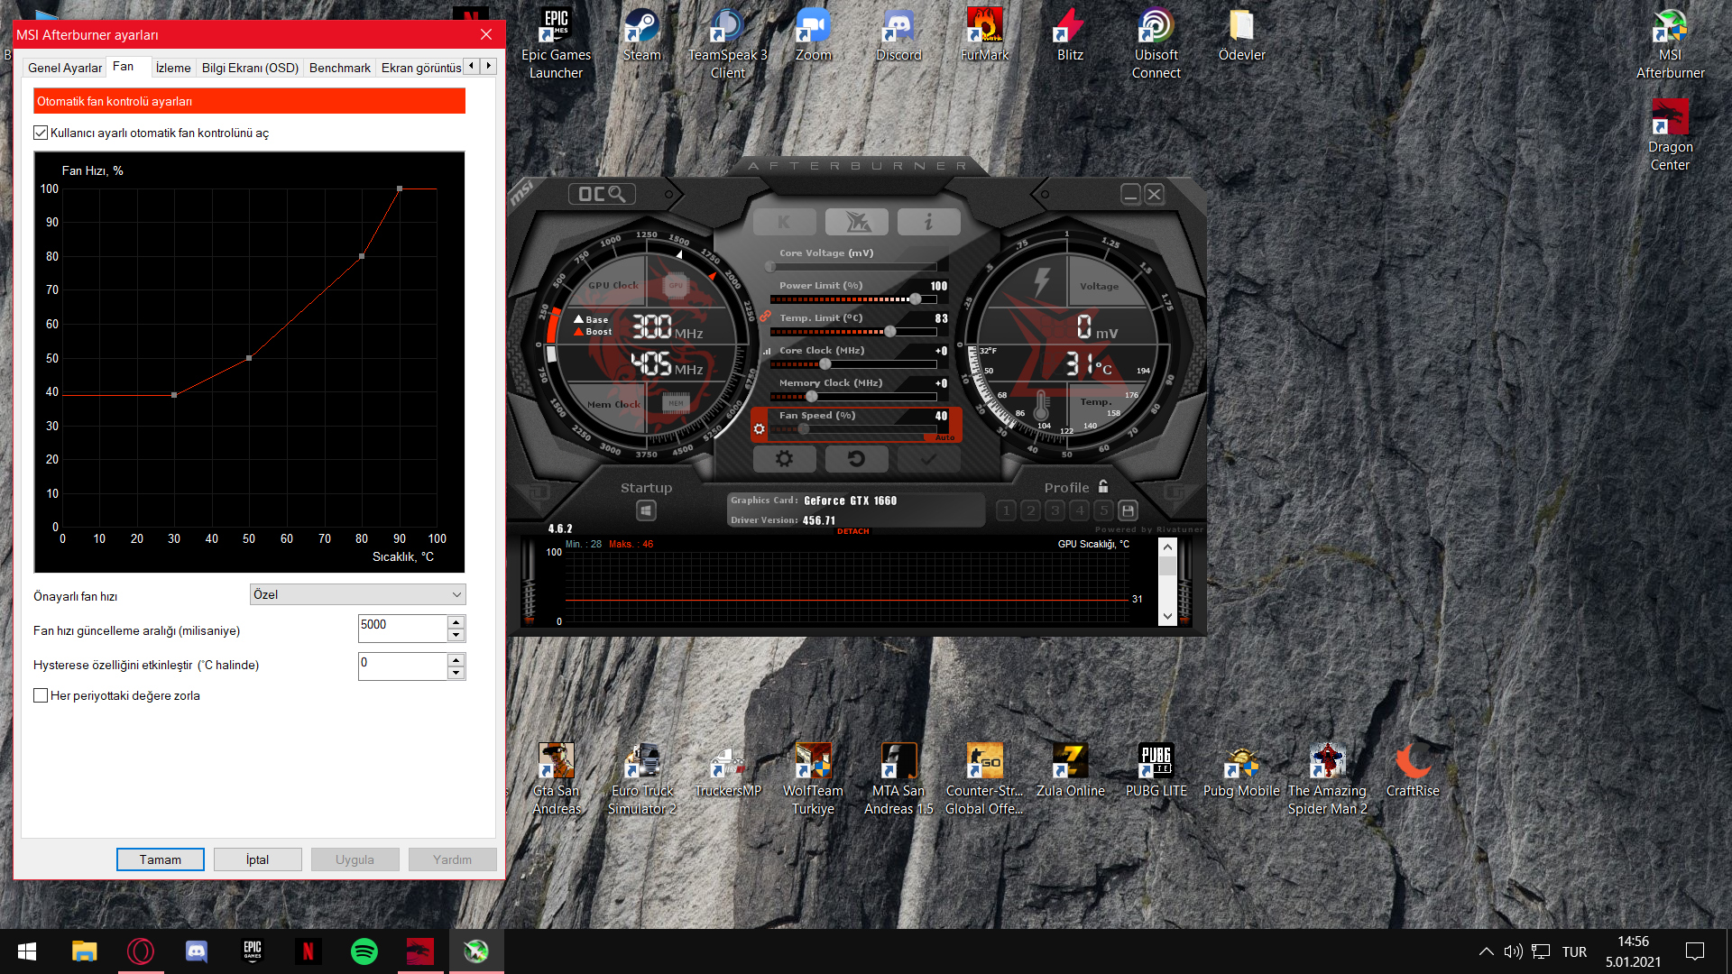Switch to the İzleme tab

tap(172, 68)
